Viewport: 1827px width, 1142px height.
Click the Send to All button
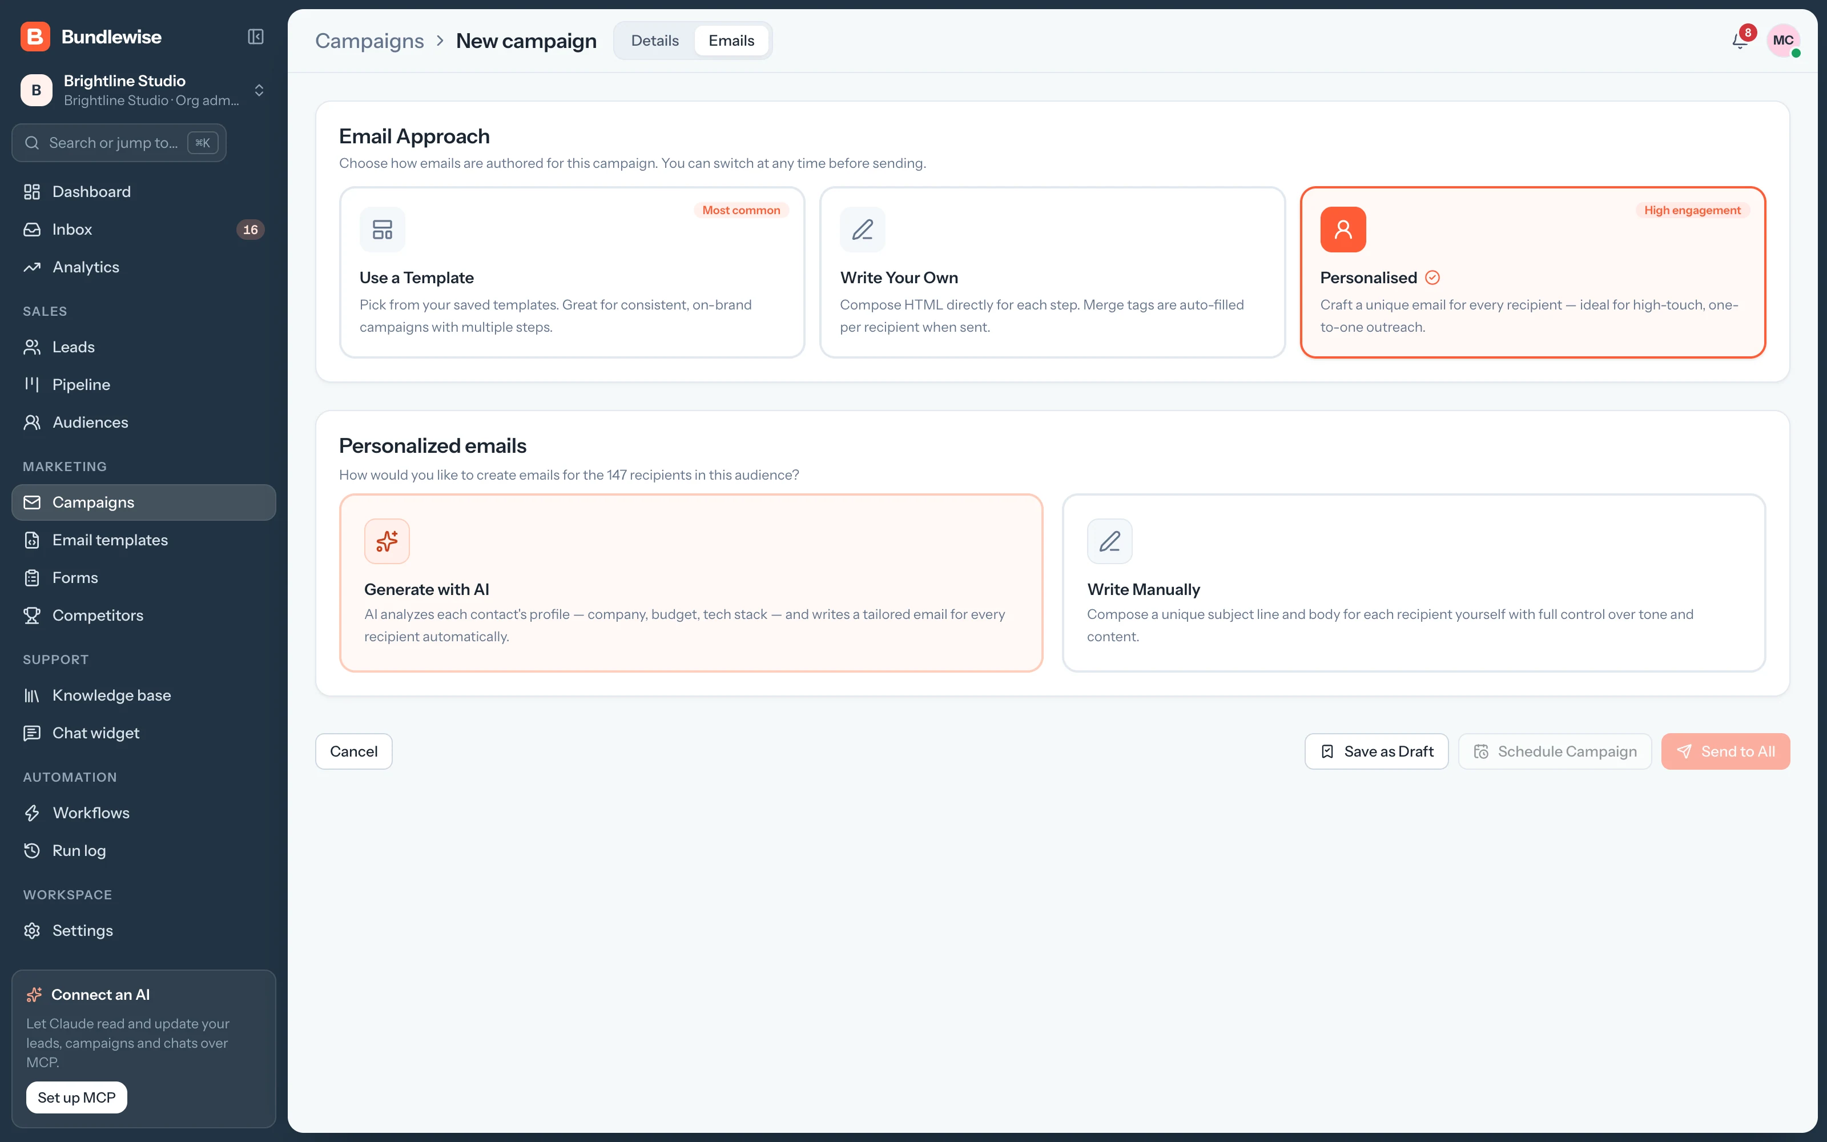[x=1725, y=751]
